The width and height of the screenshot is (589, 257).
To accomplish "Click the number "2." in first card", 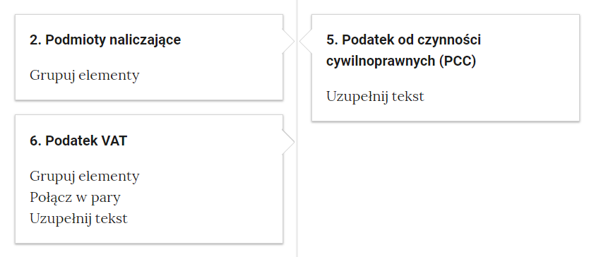I will [35, 40].
